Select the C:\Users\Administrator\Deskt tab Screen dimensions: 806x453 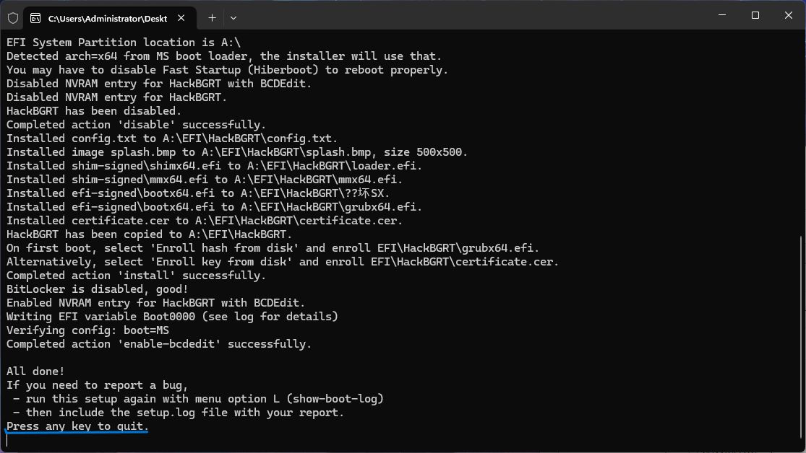tap(107, 18)
